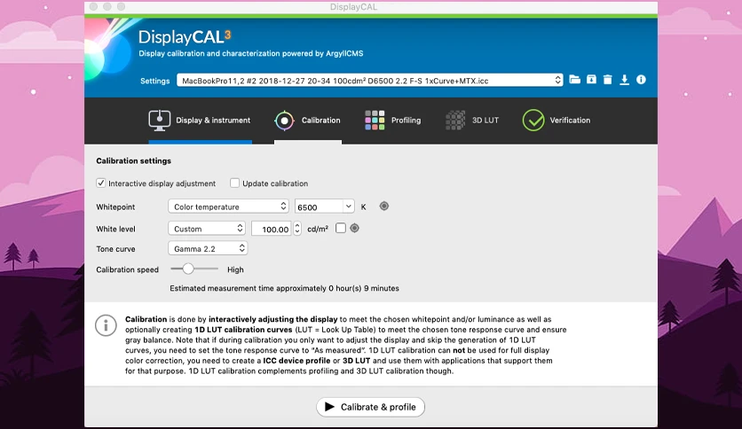Click the 'ICC device profile' bold text
Screen dimensions: 742x429
point(296,361)
